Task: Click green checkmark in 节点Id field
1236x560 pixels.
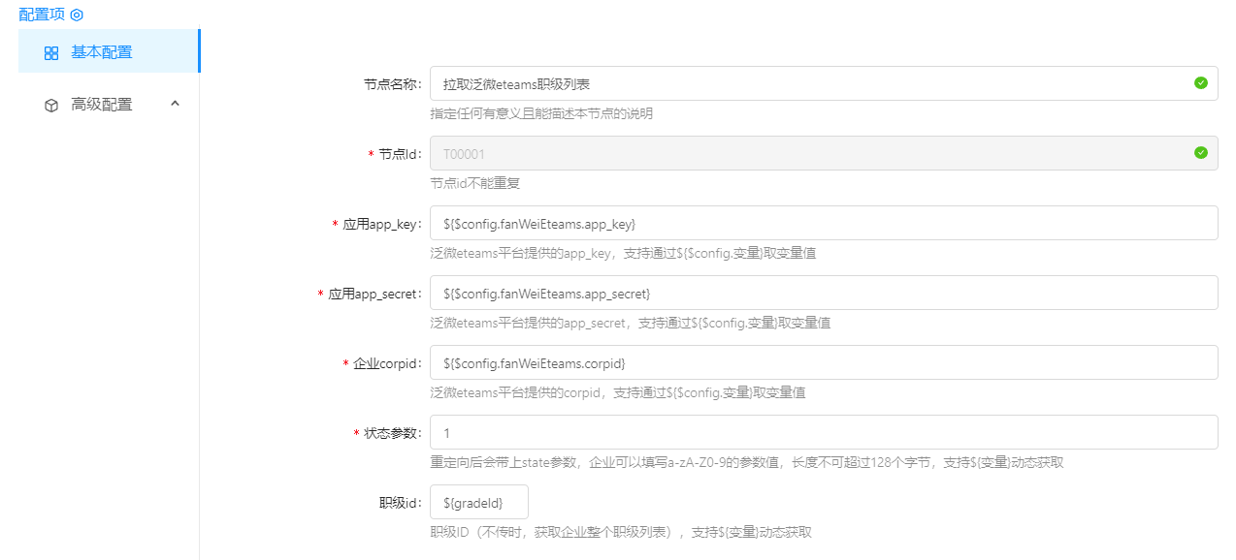Action: (1200, 153)
